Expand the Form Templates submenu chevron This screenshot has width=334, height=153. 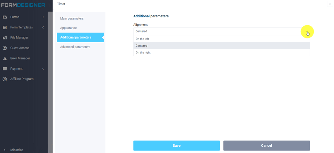point(43,27)
